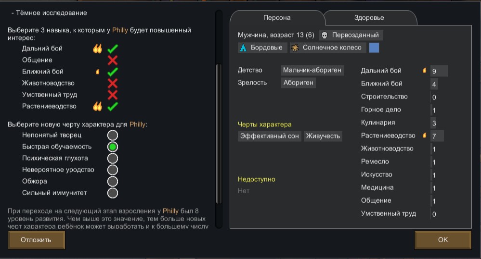Open the Персона tab
The image size is (481, 259).
click(x=277, y=18)
